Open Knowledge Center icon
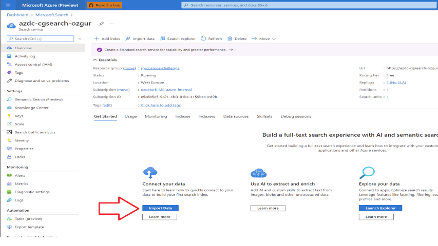 (x=9, y=108)
